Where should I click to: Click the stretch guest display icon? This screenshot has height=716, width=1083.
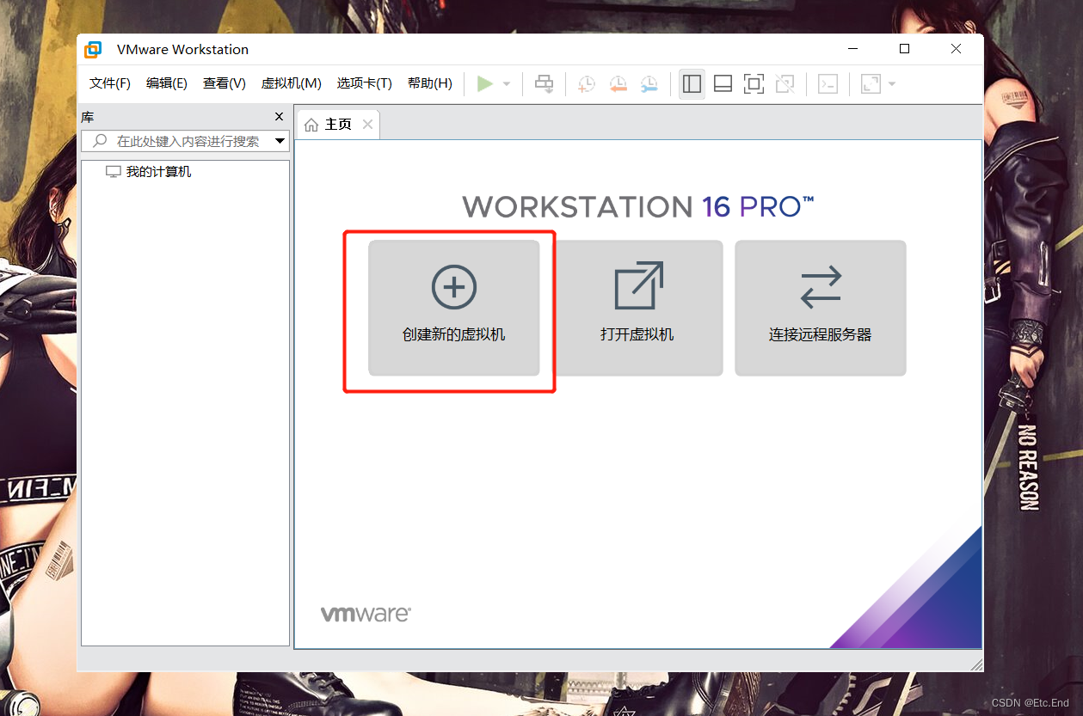(x=871, y=83)
